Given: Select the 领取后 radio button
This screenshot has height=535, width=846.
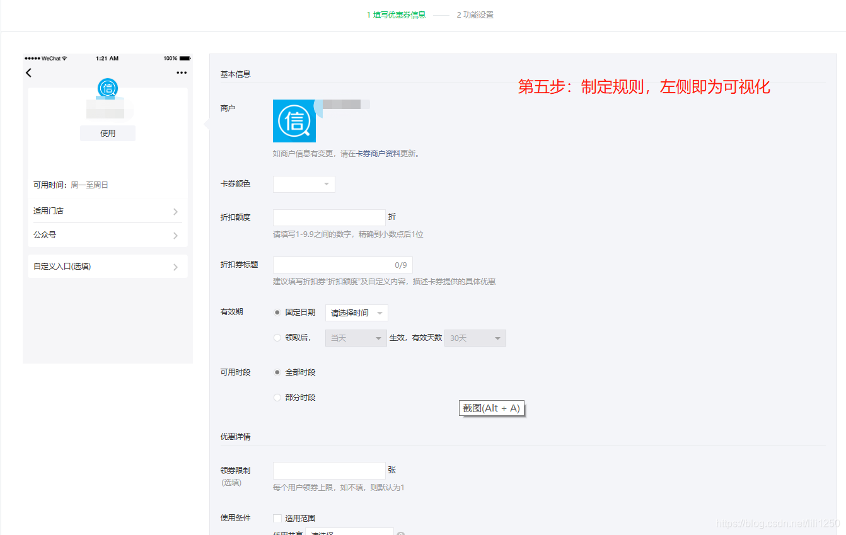Looking at the screenshot, I should (277, 338).
